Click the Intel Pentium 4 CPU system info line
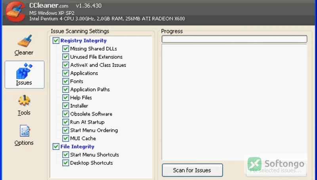 107,19
